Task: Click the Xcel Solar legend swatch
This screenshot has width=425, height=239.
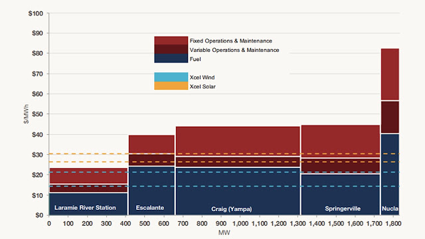Action: click(171, 86)
